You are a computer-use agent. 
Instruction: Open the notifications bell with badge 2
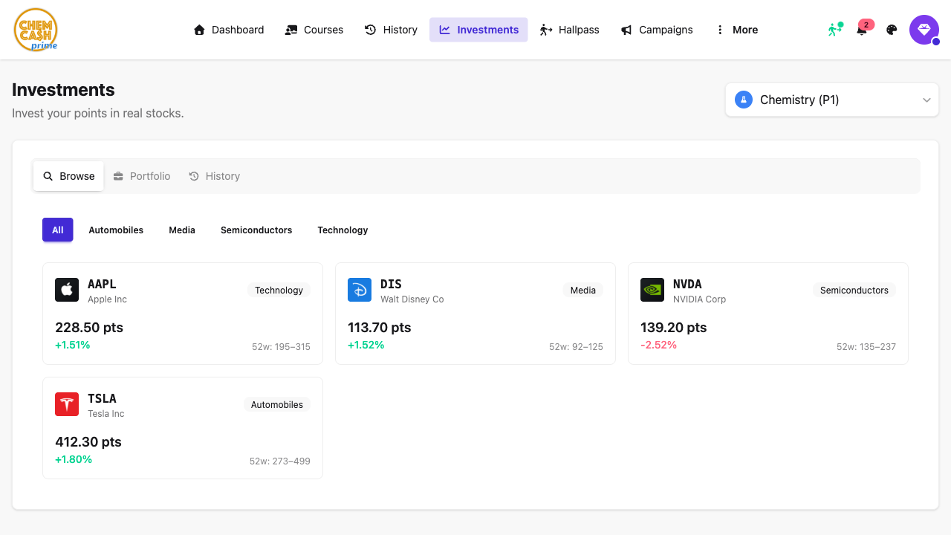click(x=863, y=30)
